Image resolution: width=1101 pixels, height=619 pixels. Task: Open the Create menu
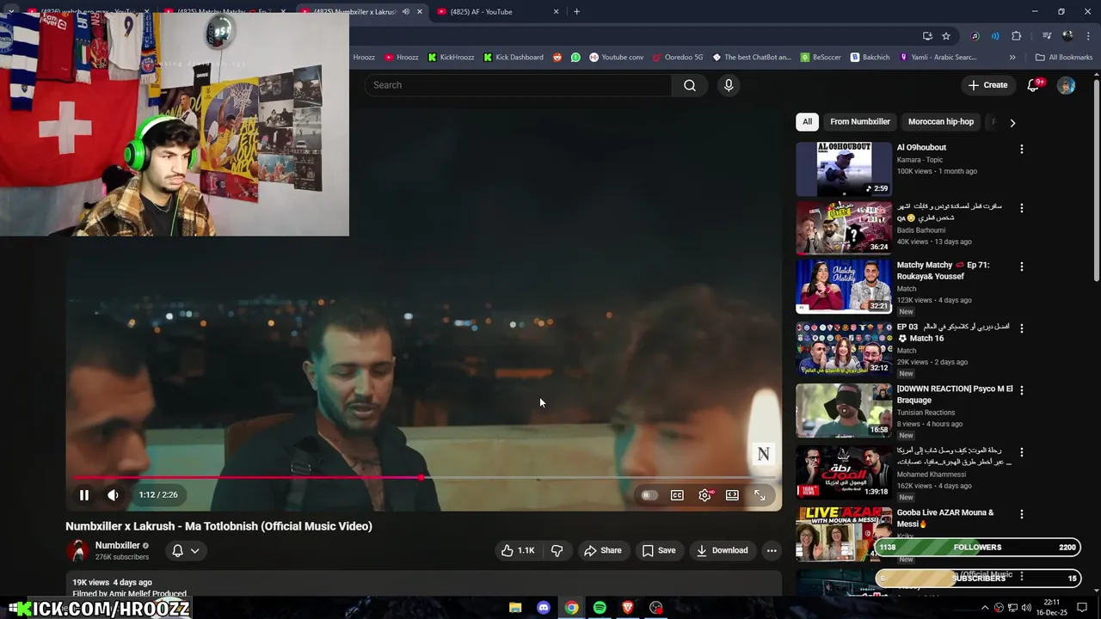[987, 85]
